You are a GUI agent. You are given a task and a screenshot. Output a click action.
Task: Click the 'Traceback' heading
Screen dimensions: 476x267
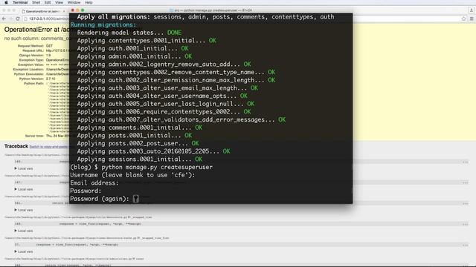coord(16,146)
